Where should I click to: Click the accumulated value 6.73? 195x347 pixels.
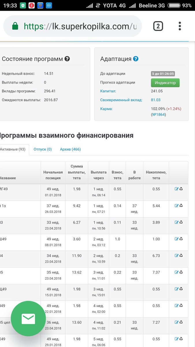pyautogui.click(x=156, y=256)
